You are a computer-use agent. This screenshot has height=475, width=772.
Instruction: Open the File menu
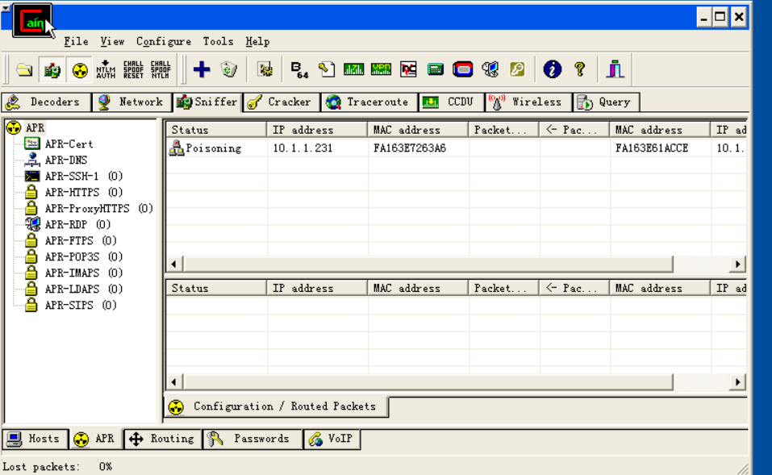[77, 41]
